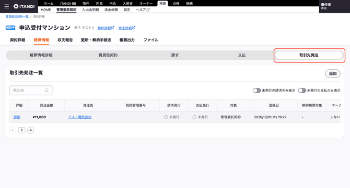Image resolution: width=350 pixels, height=188 pixels.
Task: Switch to 帳票出力 tab
Action: (x=127, y=40)
